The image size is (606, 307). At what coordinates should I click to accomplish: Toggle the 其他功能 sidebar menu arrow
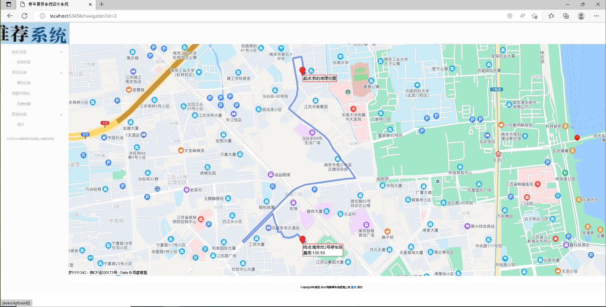point(61,115)
